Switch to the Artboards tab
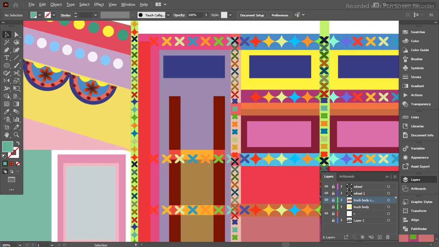The height and width of the screenshot is (247, 439). click(347, 177)
